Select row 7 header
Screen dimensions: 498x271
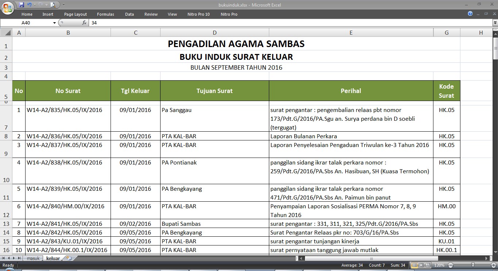[6, 118]
